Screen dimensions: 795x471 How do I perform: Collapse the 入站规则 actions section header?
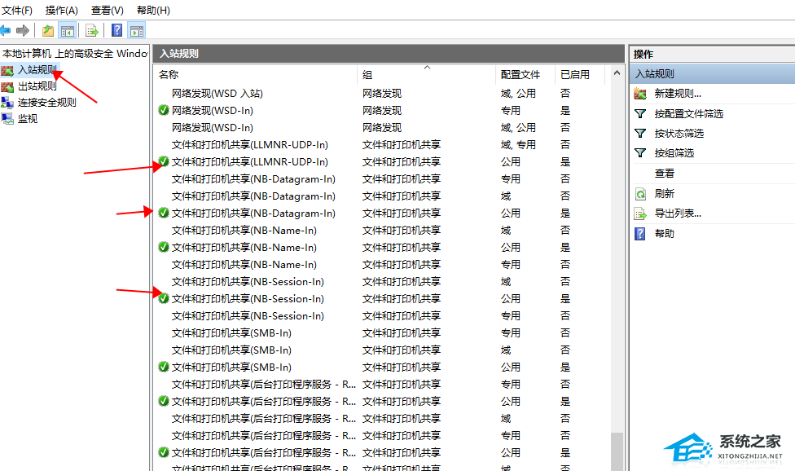pos(713,74)
